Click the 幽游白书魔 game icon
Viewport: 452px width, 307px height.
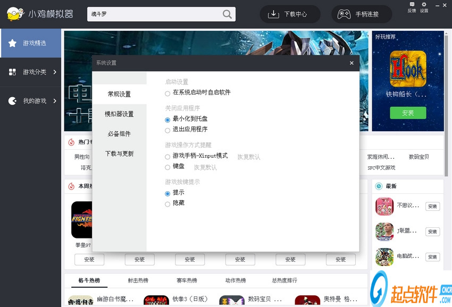[x=81, y=301]
